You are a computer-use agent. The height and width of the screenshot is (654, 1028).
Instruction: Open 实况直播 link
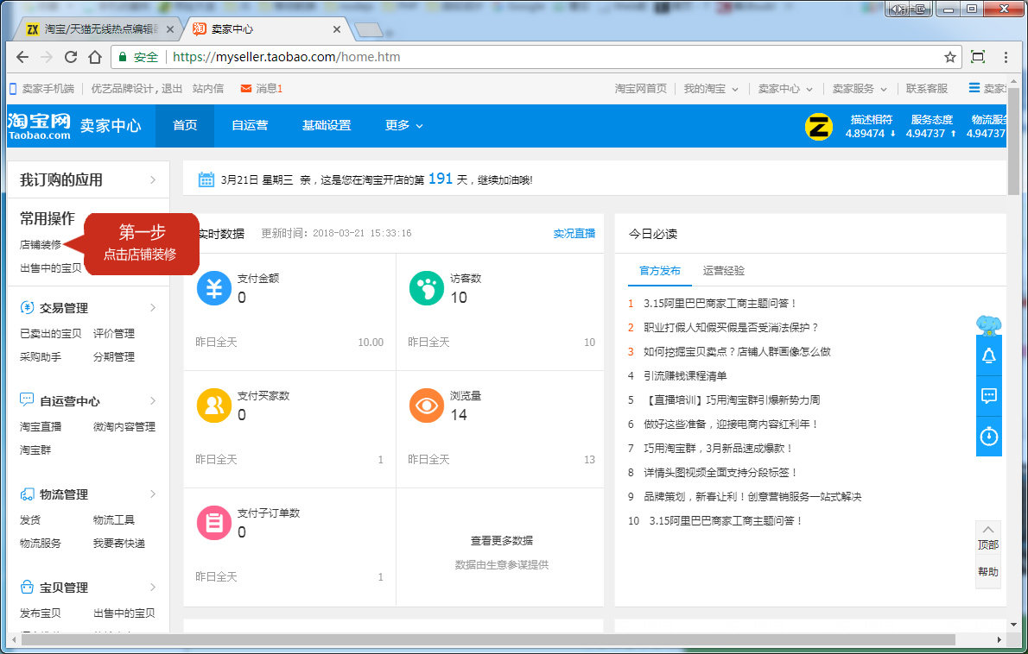pos(574,233)
